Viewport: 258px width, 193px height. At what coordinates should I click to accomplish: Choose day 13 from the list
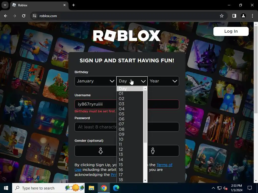(130, 155)
